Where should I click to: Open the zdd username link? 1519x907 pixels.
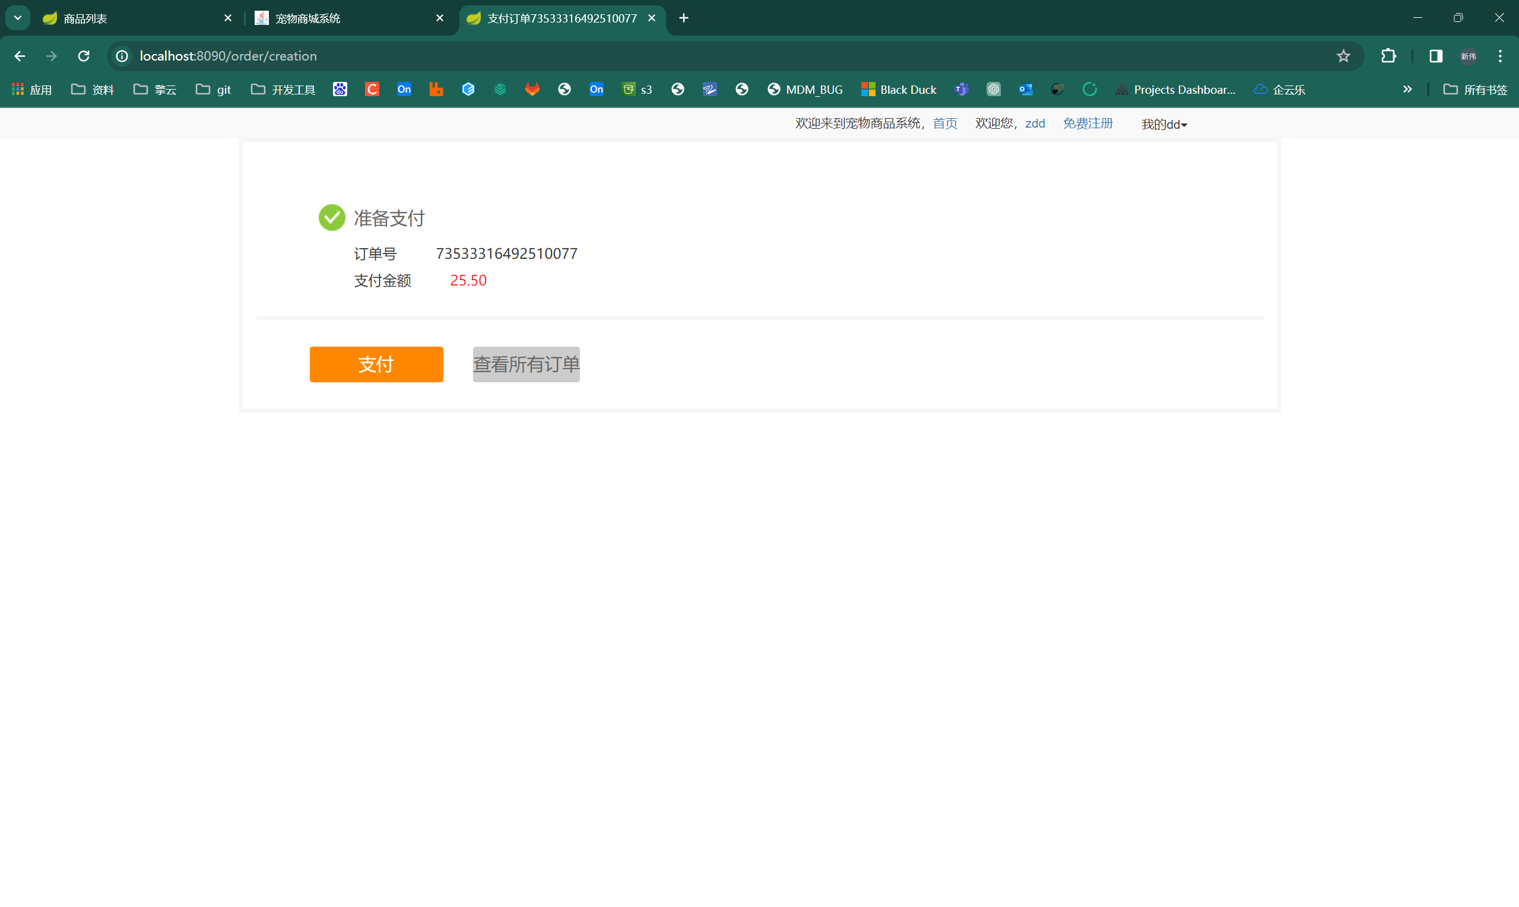pos(1035,123)
